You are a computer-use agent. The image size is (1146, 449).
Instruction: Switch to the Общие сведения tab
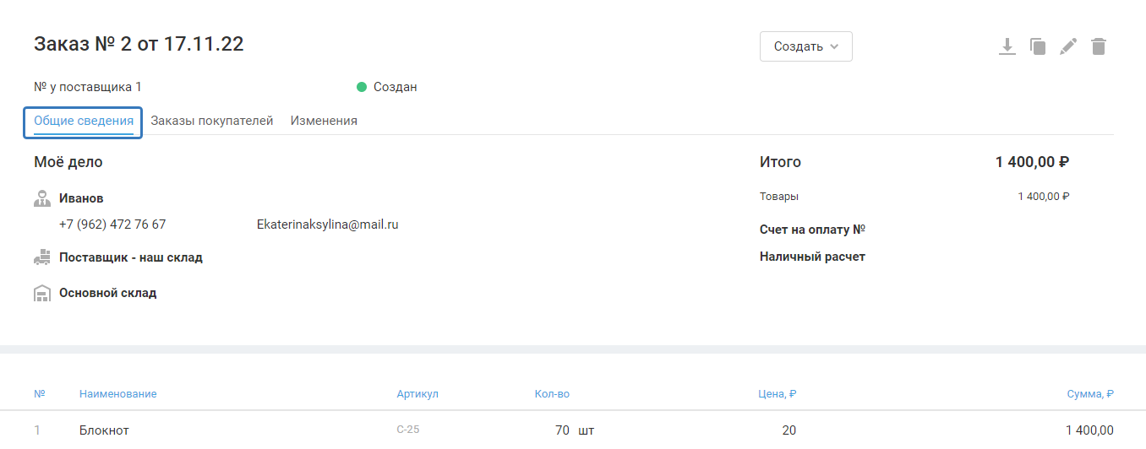pyautogui.click(x=83, y=122)
